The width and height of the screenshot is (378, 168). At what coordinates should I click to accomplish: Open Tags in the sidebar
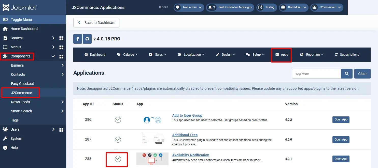coord(15,120)
